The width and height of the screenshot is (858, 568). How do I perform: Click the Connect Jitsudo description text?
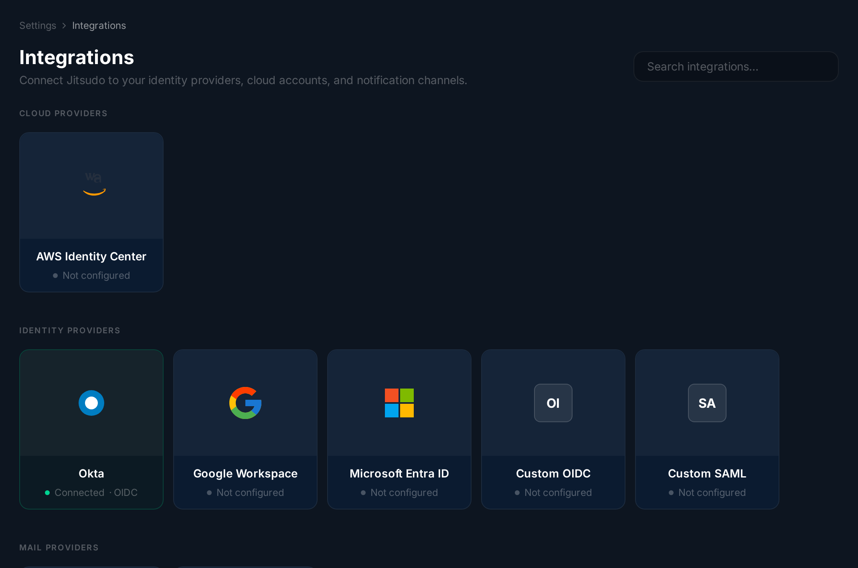coord(243,81)
